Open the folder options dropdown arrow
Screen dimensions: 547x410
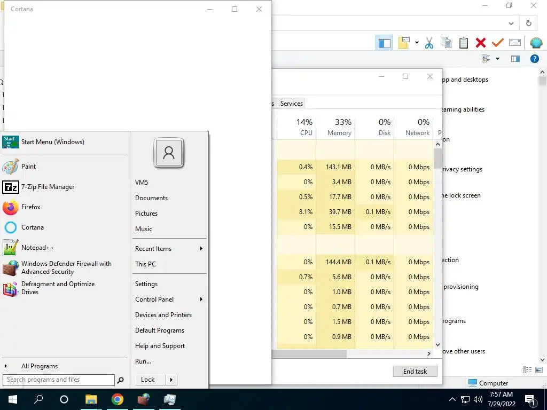(417, 43)
